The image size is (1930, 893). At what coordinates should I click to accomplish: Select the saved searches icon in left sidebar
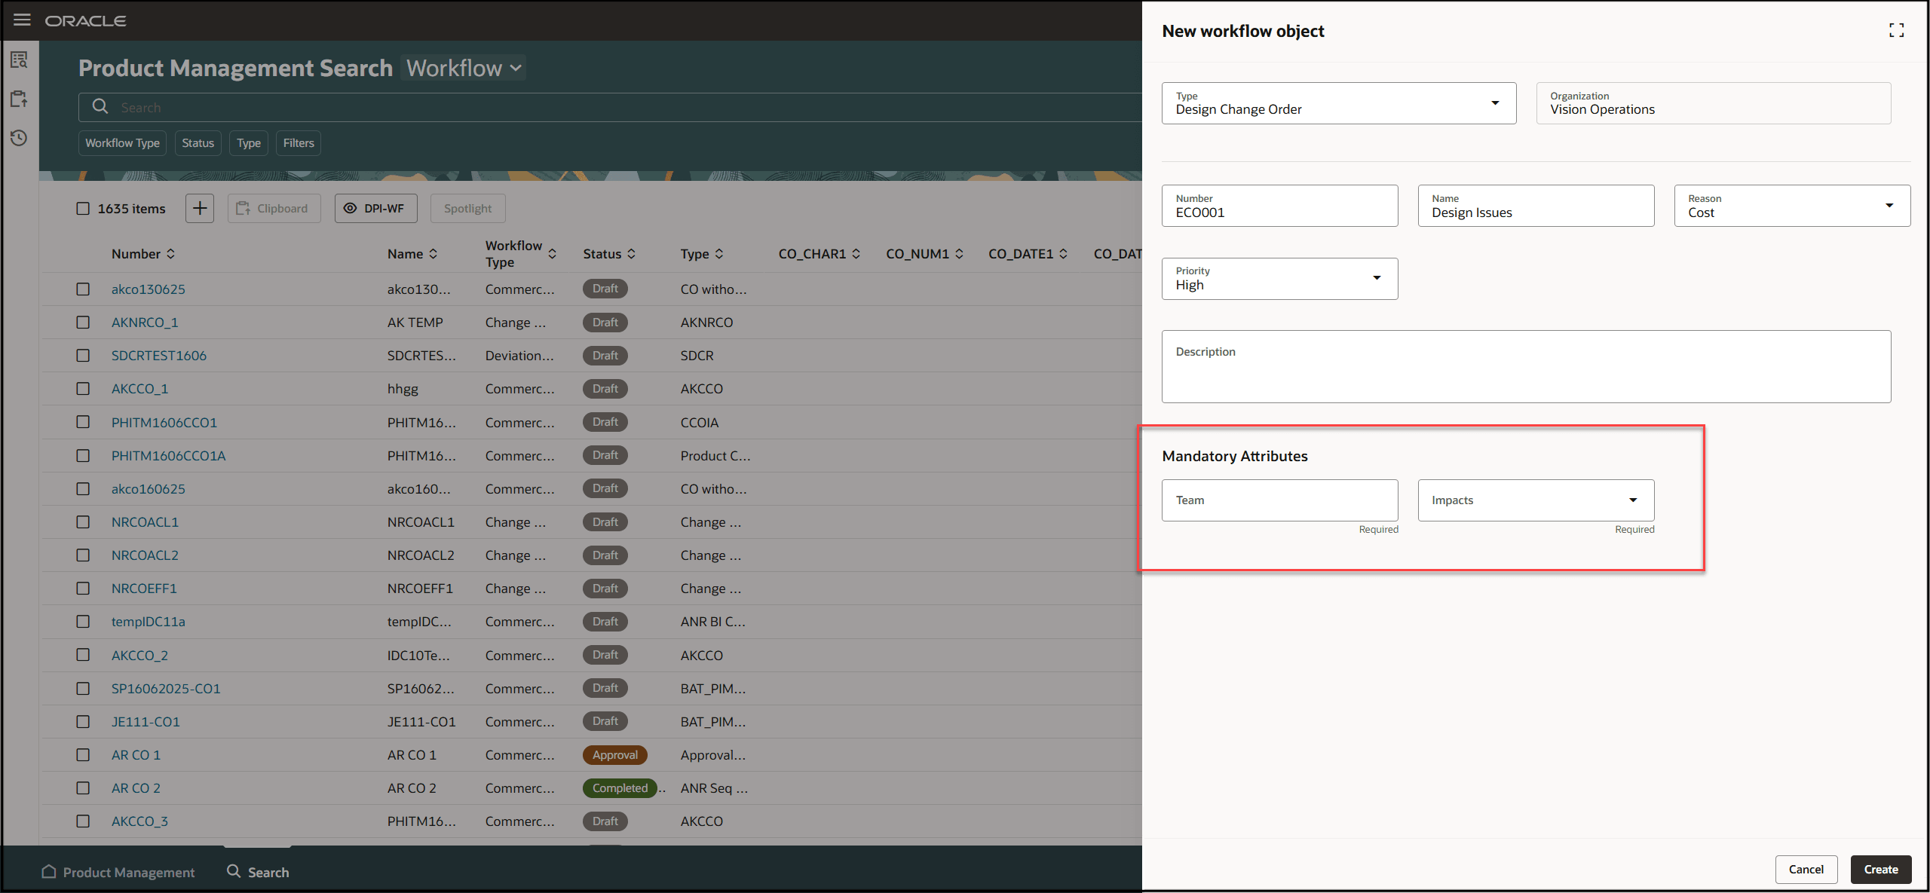18,60
